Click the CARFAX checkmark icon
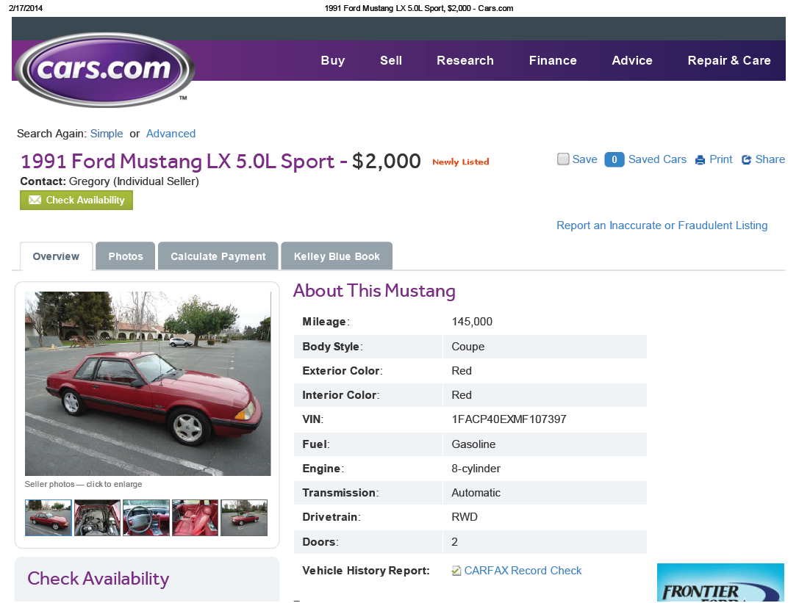Screen dimensions: 810x603 (456, 571)
